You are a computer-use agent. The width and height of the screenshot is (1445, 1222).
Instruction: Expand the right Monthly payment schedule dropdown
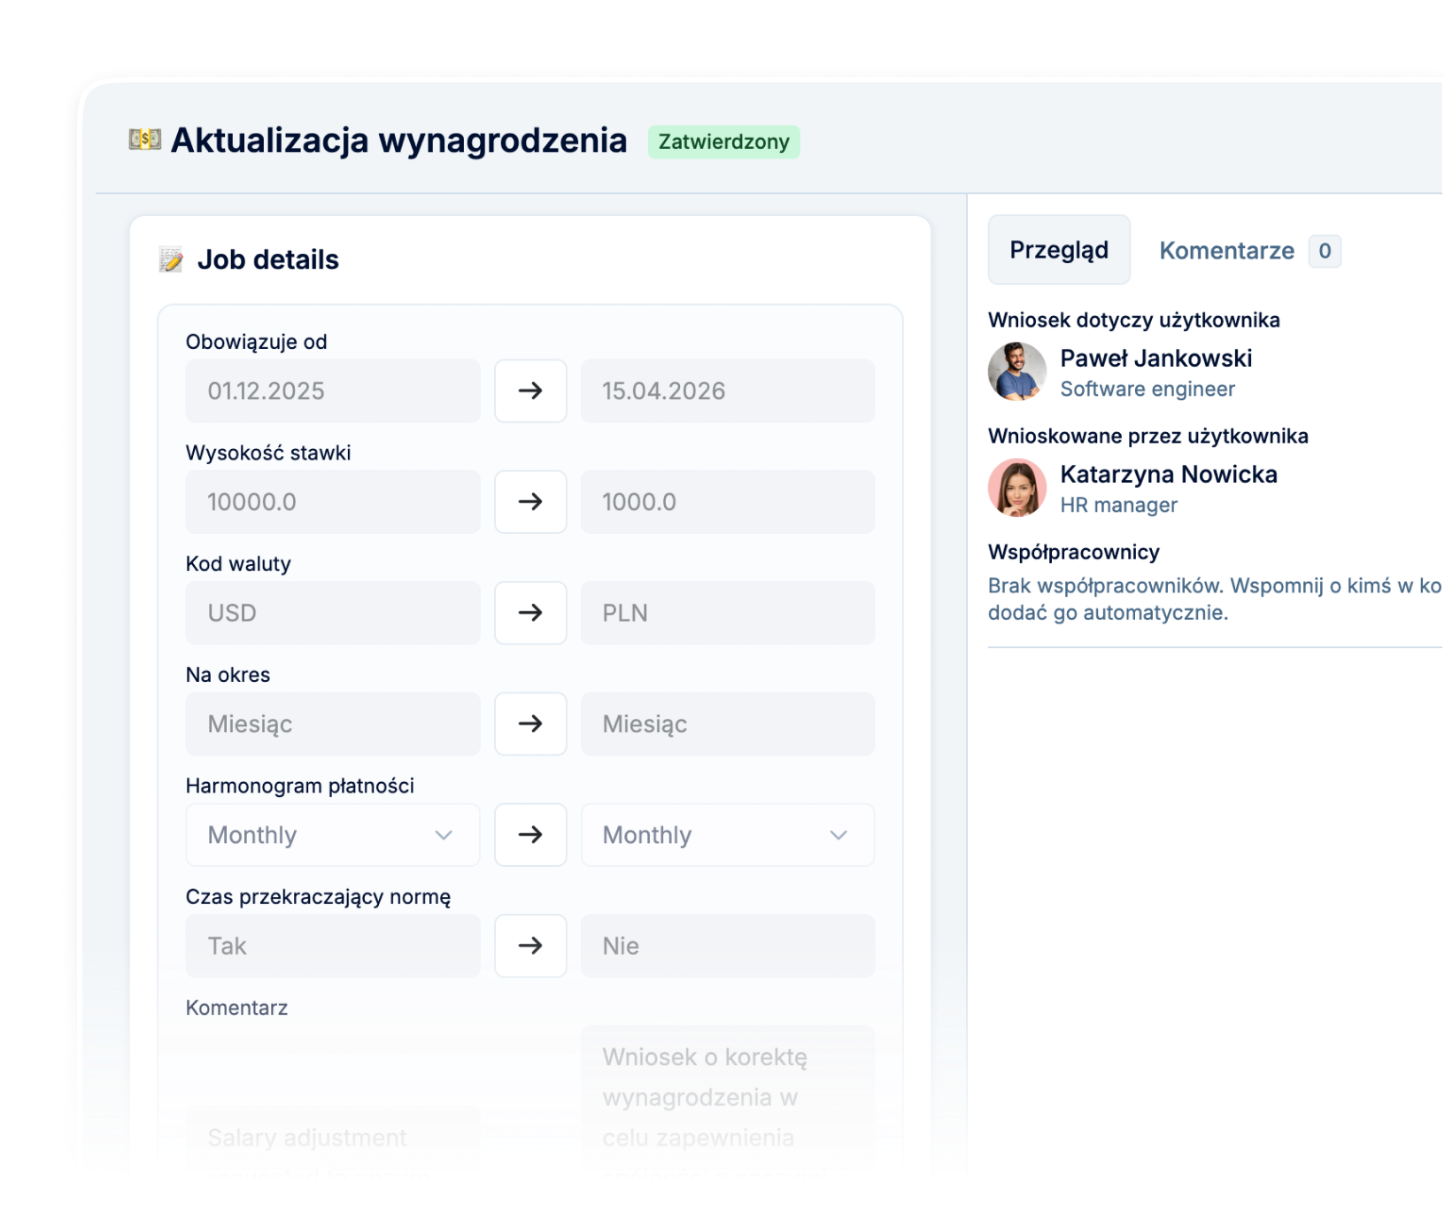pyautogui.click(x=727, y=835)
